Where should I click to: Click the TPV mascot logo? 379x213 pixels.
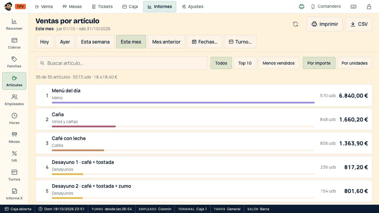click(x=8, y=7)
